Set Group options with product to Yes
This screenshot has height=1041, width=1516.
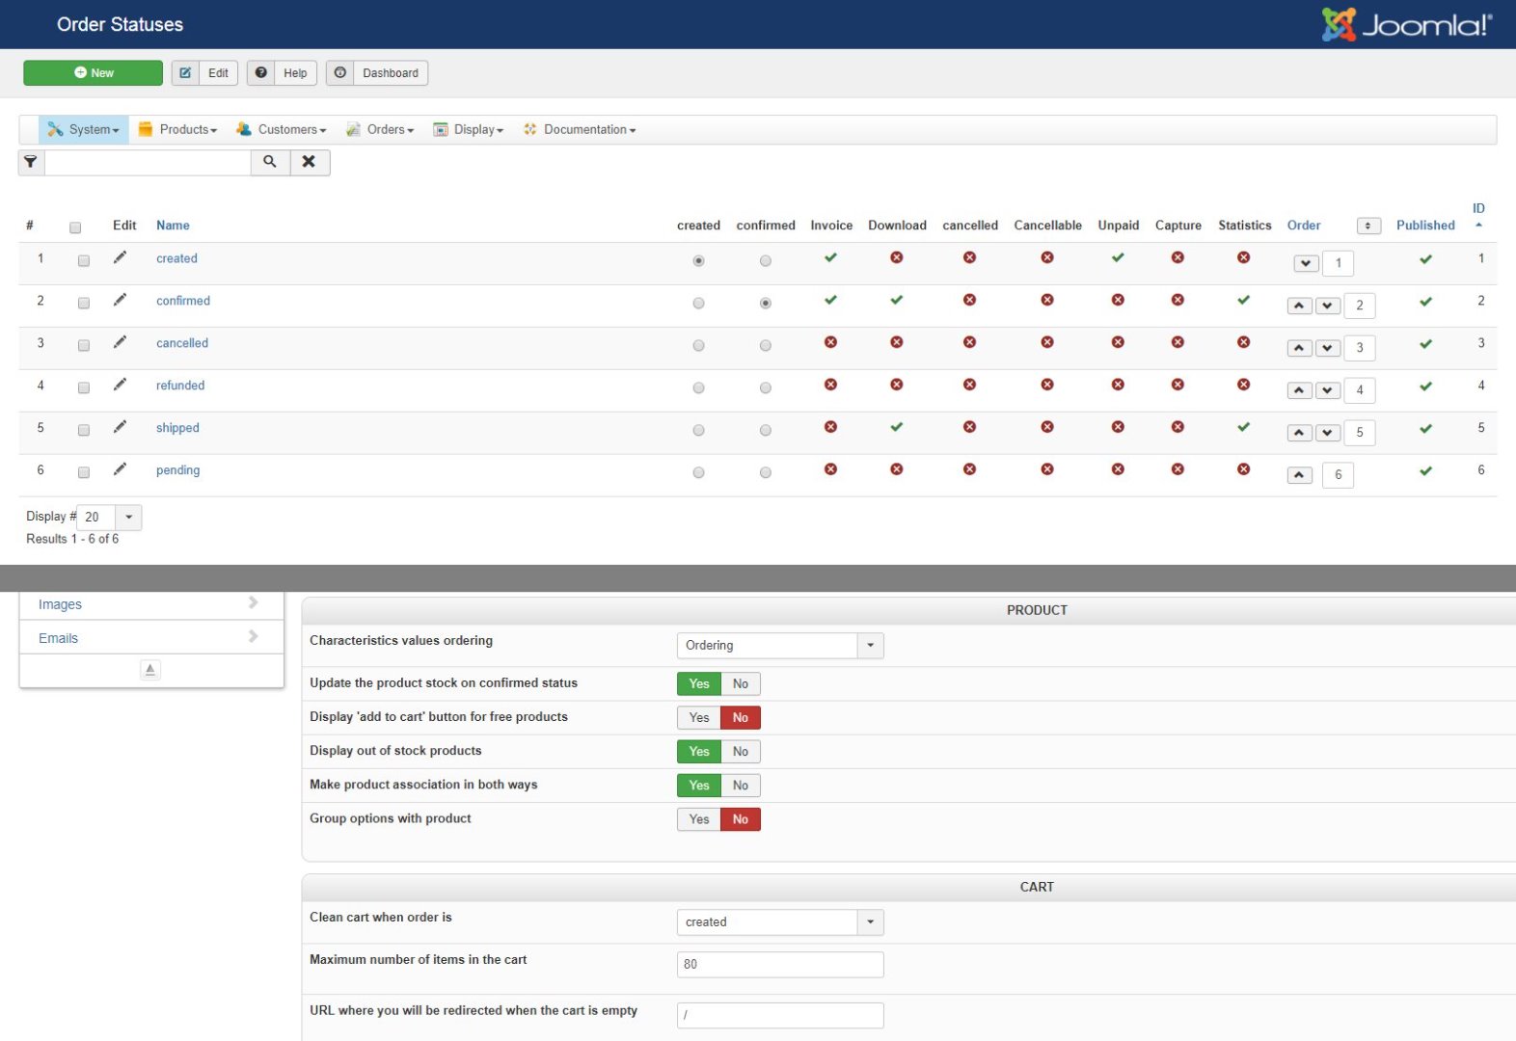pos(699,819)
